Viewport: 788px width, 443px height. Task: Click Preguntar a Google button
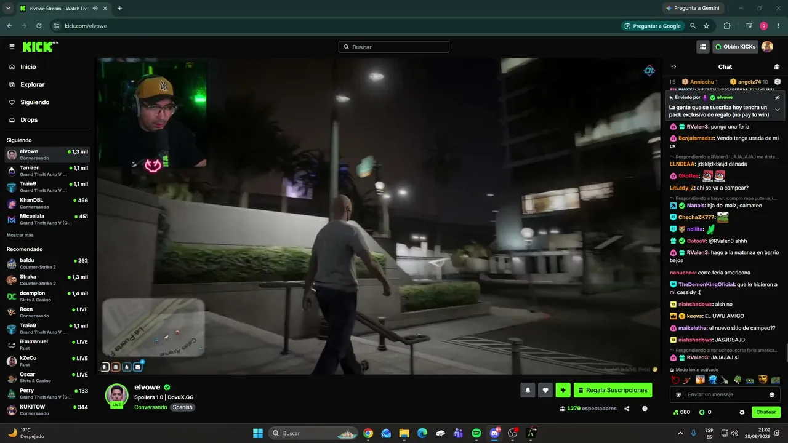(x=653, y=26)
